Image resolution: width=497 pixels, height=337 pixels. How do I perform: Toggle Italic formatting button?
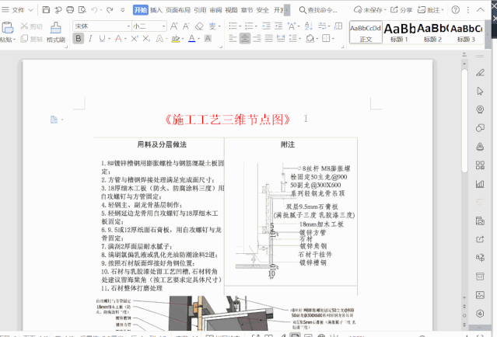tap(90, 39)
